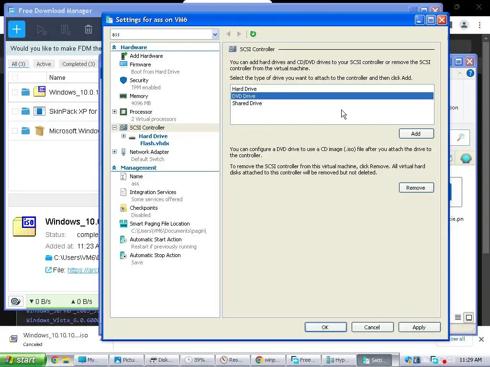Click the SCSI Controller icon in the tree

(x=123, y=127)
